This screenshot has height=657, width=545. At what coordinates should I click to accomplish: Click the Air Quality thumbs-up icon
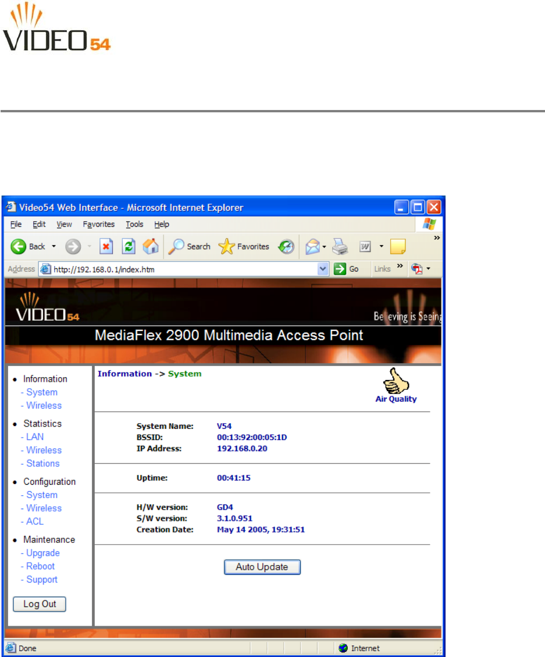click(396, 381)
